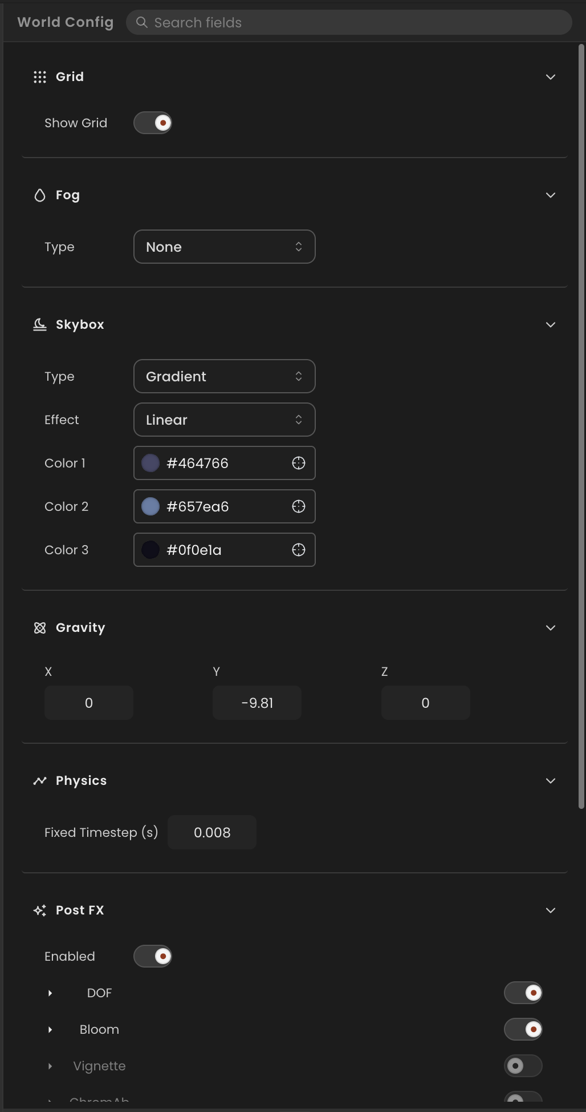Image resolution: width=586 pixels, height=1112 pixels.
Task: Disable the DOF effect toggle
Action: tap(523, 993)
